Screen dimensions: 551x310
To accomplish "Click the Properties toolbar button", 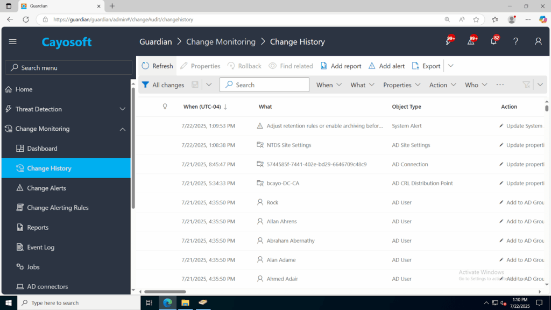I will [200, 66].
